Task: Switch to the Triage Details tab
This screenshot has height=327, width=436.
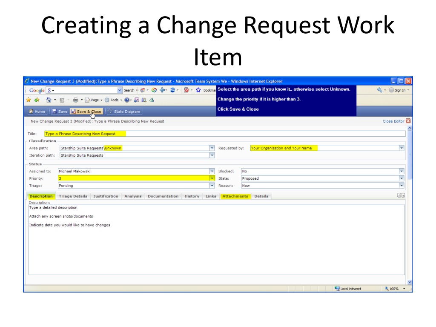Action: point(73,196)
